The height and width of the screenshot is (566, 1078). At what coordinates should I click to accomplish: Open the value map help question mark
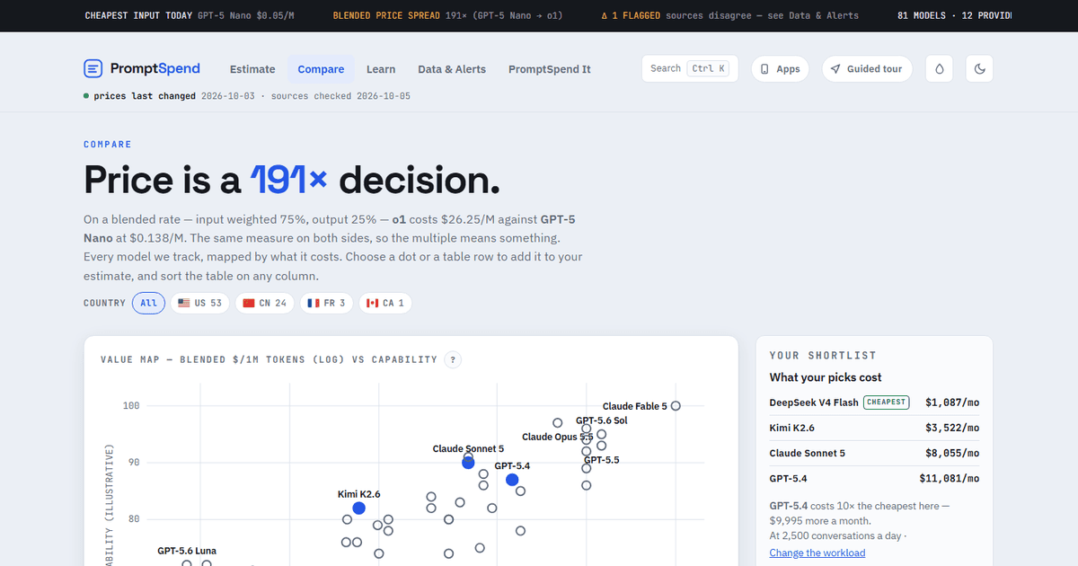click(454, 359)
